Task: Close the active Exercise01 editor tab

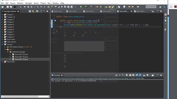Action: (x=131, y=11)
